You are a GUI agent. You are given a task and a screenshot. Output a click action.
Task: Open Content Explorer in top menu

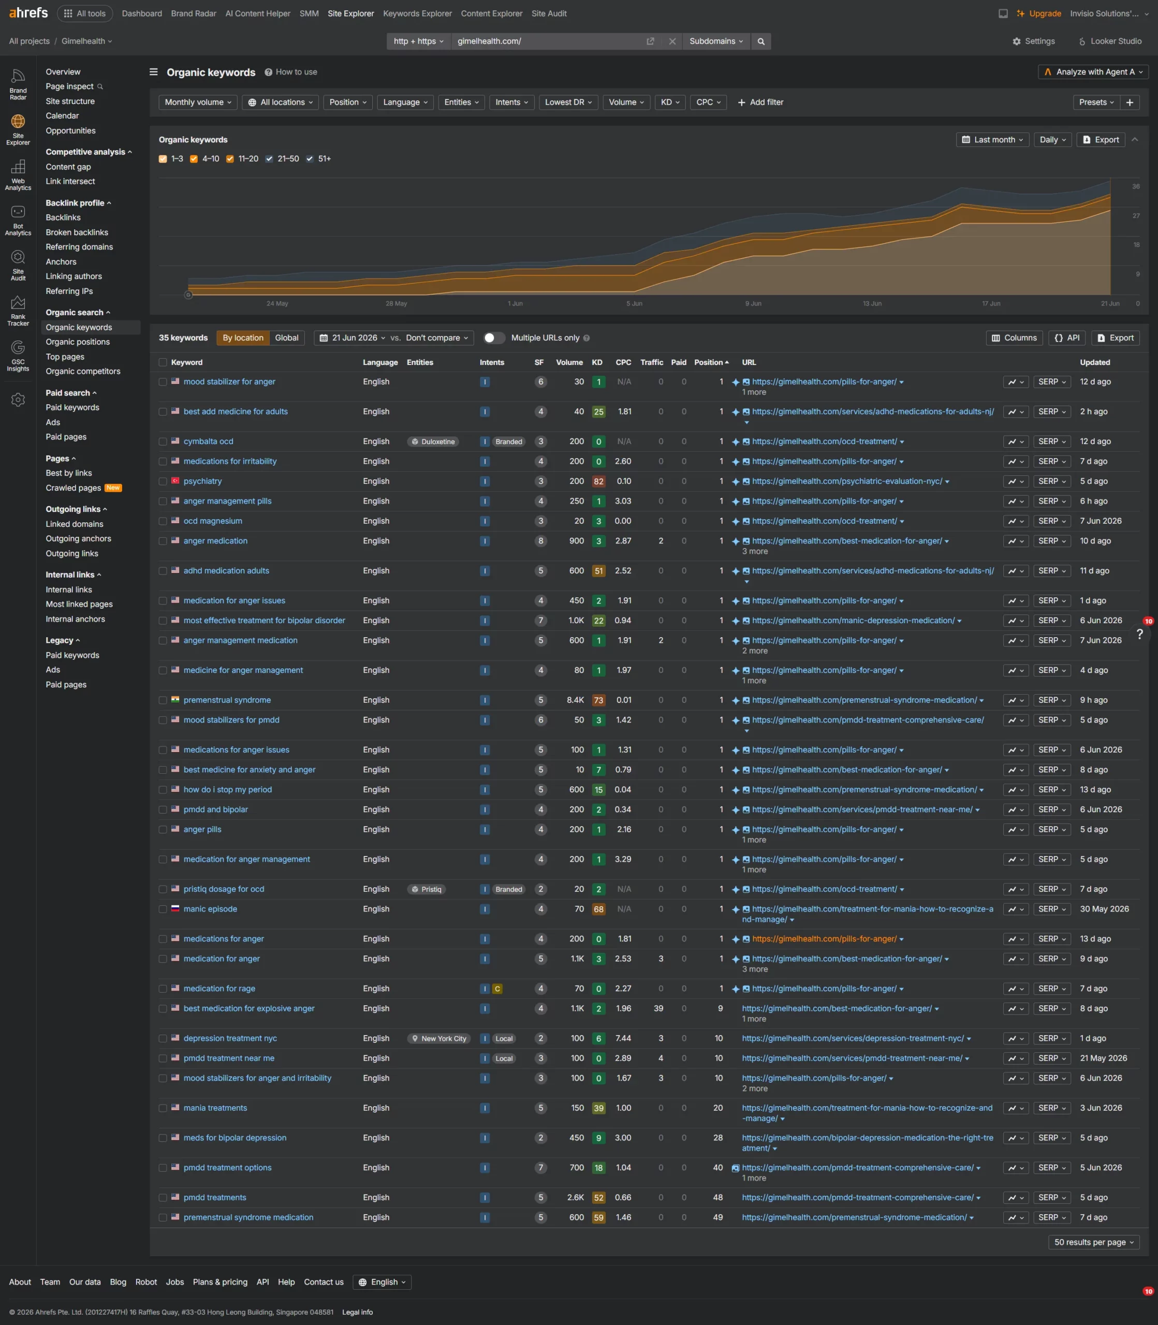click(x=492, y=13)
